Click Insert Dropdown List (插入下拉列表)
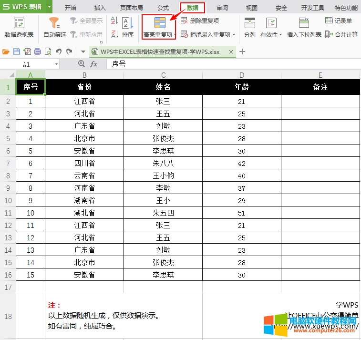 pyautogui.click(x=304, y=28)
